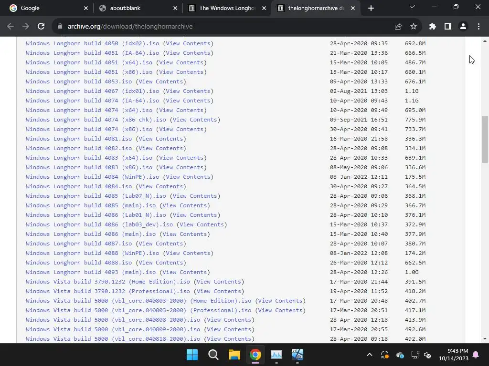Select the thelonghornarchive tab
Viewport: 489px width, 366px height.
click(x=316, y=8)
